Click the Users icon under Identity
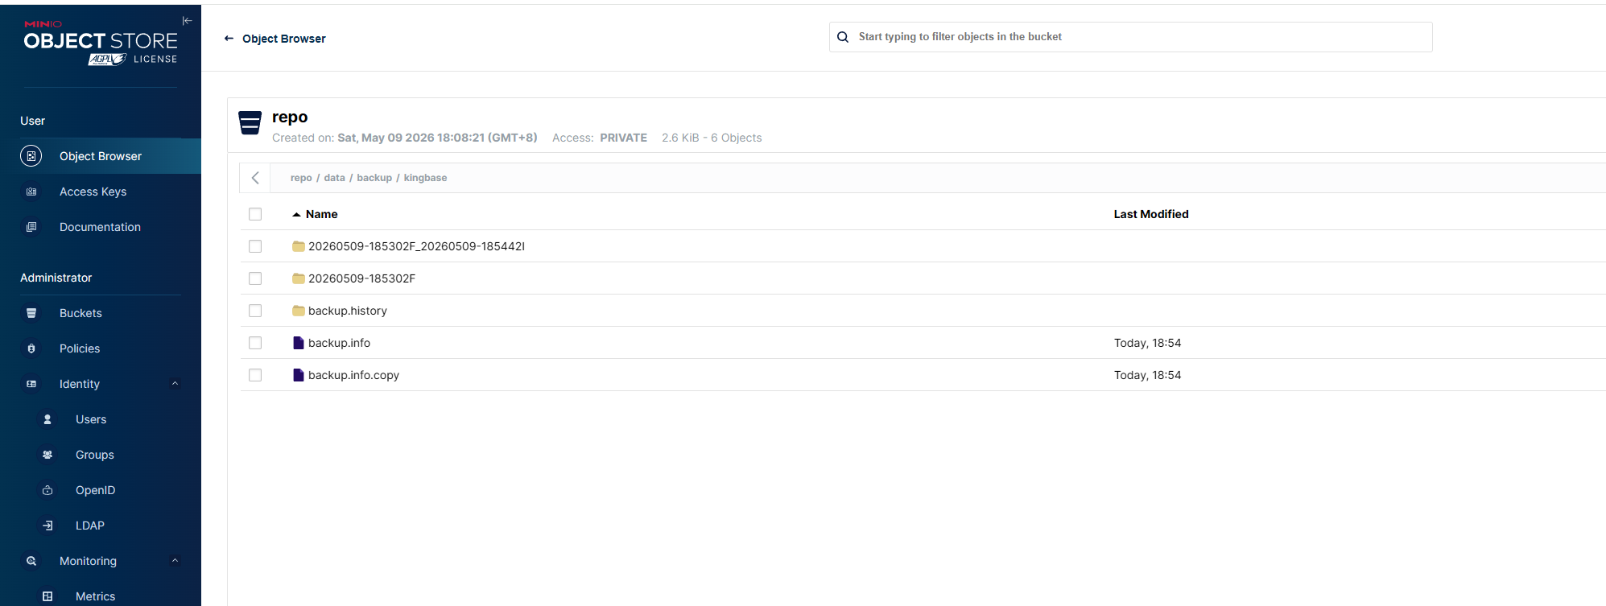 pyautogui.click(x=47, y=419)
